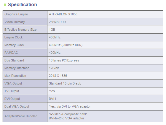This screenshot has height=125, width=166.
Task: Click the 1GB value cell
Action: click(x=105, y=30)
